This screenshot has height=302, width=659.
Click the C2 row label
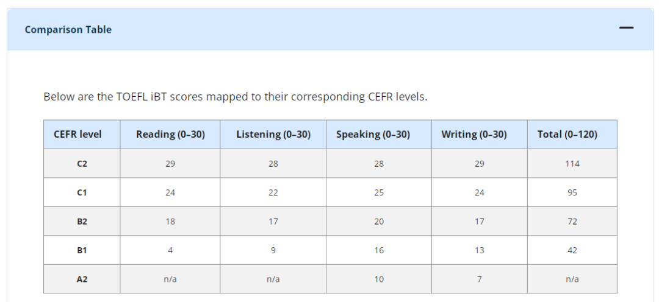pos(82,164)
